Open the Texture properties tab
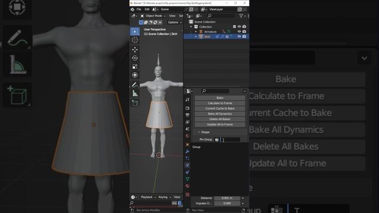Screen dimensions: 379x213 coord(187,195)
